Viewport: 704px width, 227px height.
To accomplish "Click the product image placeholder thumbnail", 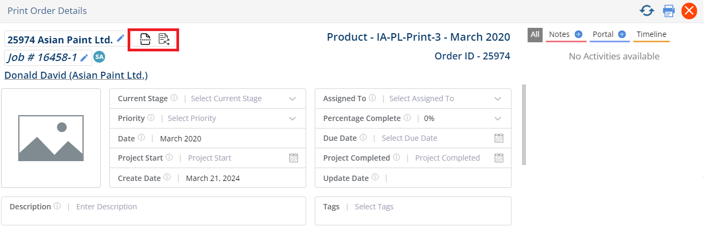I will pos(51,138).
